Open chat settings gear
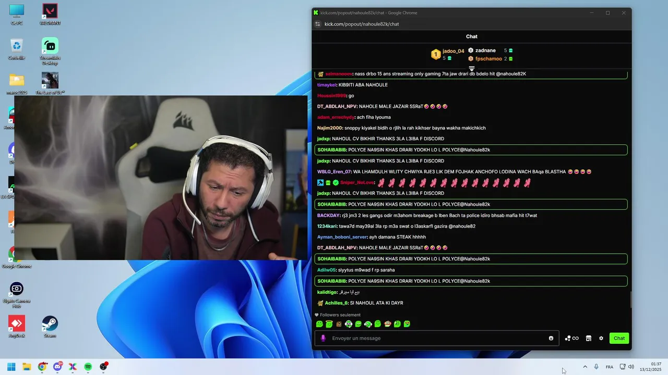The height and width of the screenshot is (375, 668). pos(601,338)
